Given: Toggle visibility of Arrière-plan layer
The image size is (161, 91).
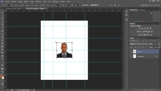Looking at the screenshot, I should click(x=131, y=56).
